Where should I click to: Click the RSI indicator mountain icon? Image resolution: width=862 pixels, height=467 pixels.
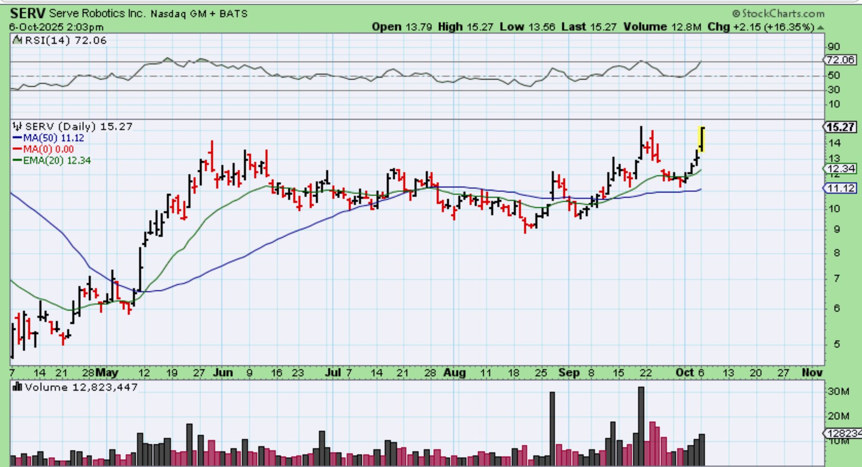[18, 40]
